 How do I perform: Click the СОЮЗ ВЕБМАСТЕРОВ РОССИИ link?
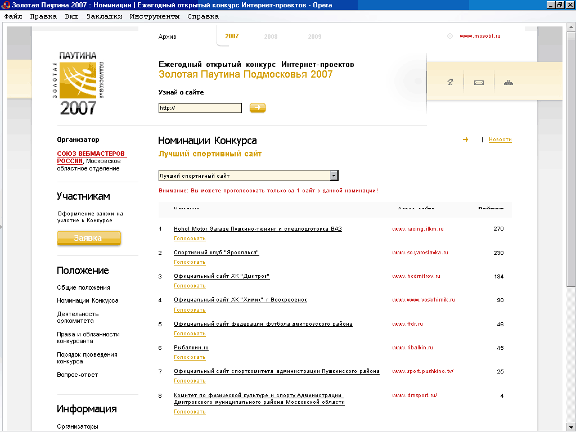pyautogui.click(x=91, y=154)
